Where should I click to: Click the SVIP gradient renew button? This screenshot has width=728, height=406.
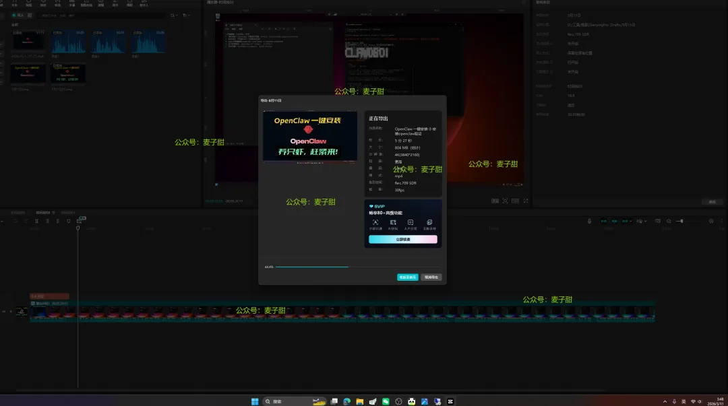coord(402,240)
